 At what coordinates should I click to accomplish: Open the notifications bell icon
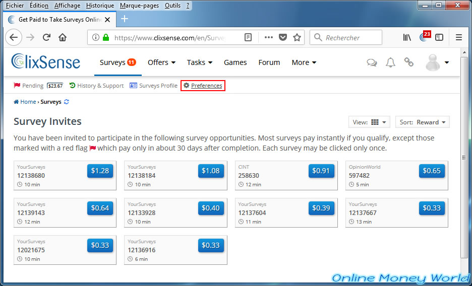click(x=390, y=62)
